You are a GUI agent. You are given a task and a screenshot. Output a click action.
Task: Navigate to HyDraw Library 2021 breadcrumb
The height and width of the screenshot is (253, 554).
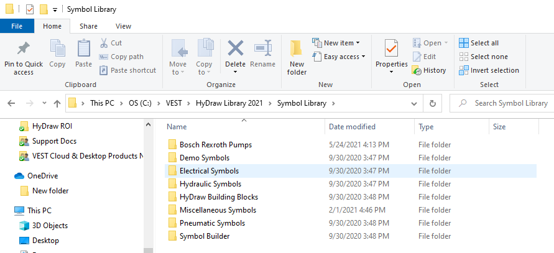[229, 103]
